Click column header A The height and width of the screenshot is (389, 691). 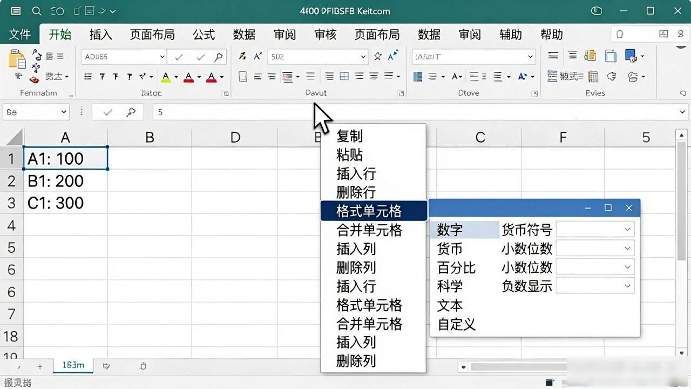click(65, 137)
